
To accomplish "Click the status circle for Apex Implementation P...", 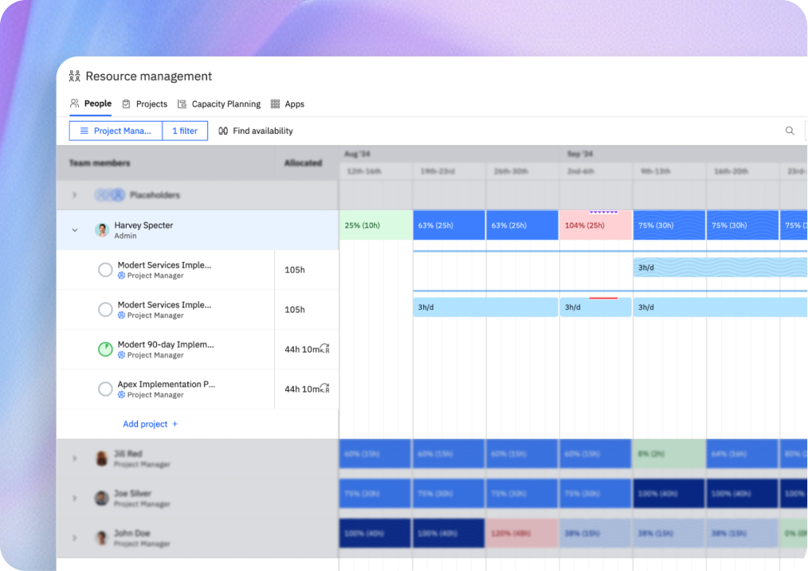I will 105,389.
